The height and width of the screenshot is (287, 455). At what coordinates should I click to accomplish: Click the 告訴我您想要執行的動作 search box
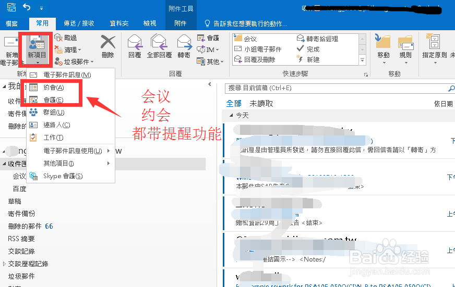pos(246,24)
